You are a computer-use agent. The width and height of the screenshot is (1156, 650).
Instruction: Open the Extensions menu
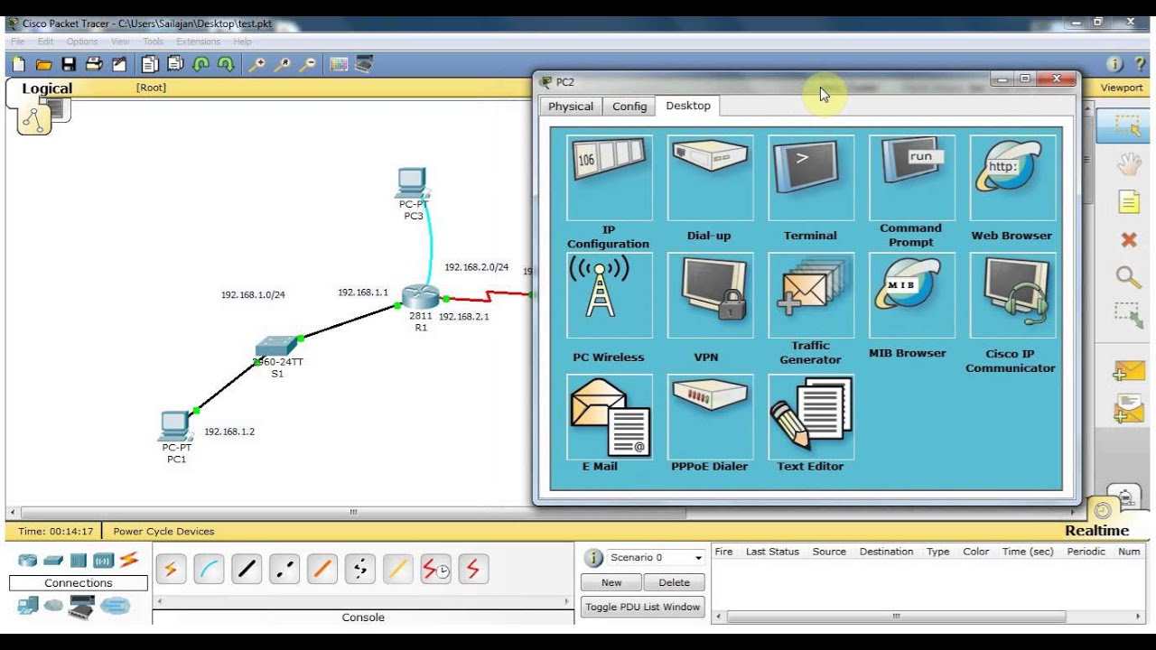198,42
